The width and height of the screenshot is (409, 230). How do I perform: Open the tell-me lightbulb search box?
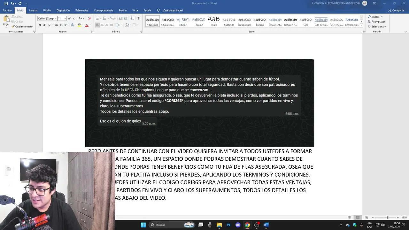[x=170, y=11]
